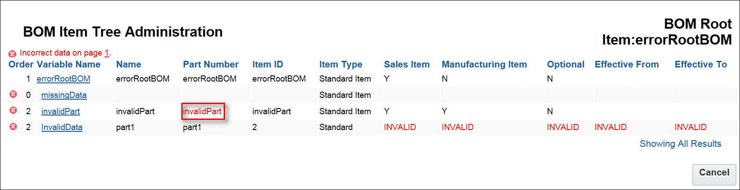Open the InvalidData variable link
This screenshot has height=190, width=740.
tap(62, 127)
